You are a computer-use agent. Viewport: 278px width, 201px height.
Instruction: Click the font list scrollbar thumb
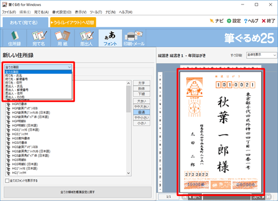[128, 99]
